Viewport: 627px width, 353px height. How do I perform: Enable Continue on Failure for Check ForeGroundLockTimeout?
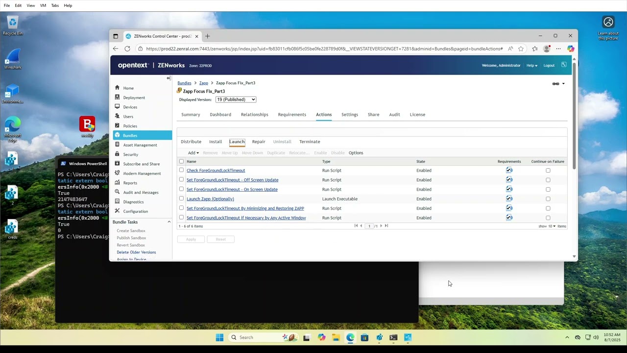click(548, 171)
